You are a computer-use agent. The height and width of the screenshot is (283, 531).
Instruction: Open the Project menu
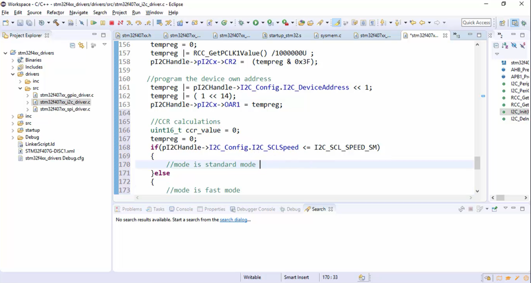coord(119,12)
